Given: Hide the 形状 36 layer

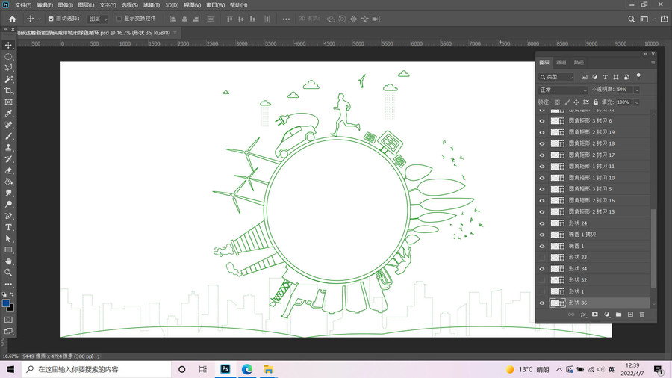Looking at the screenshot, I should 542,303.
